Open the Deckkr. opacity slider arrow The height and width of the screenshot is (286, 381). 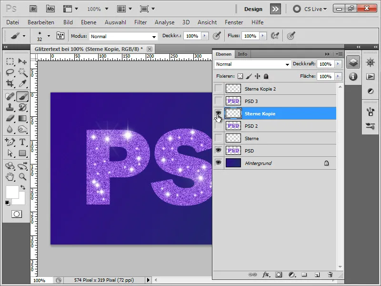pyautogui.click(x=205, y=36)
